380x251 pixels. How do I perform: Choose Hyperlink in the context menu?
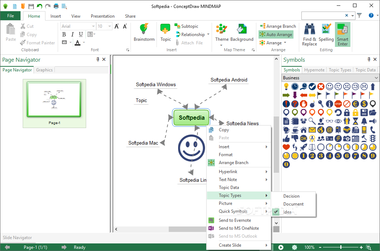[238, 171]
